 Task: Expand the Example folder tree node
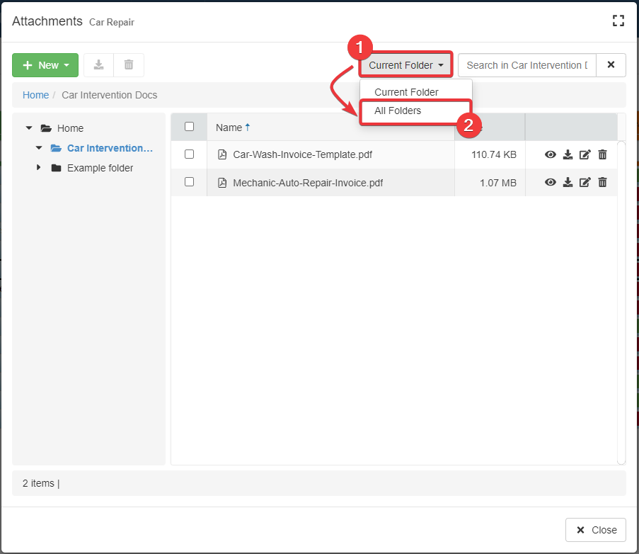pyautogui.click(x=38, y=168)
